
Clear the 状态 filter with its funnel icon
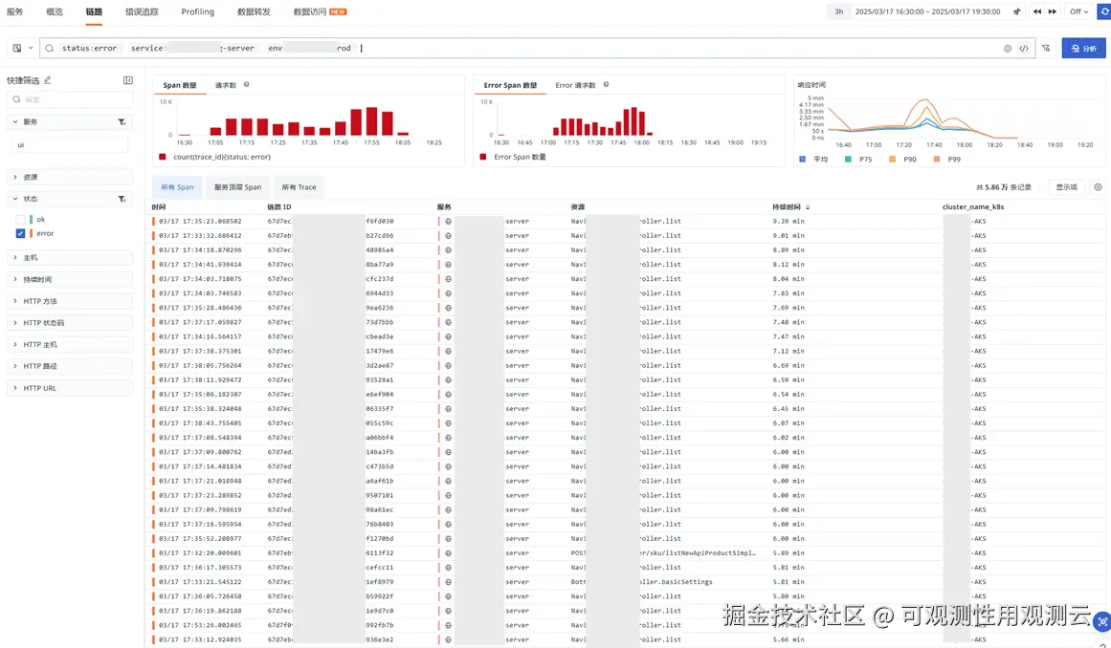pyautogui.click(x=122, y=200)
